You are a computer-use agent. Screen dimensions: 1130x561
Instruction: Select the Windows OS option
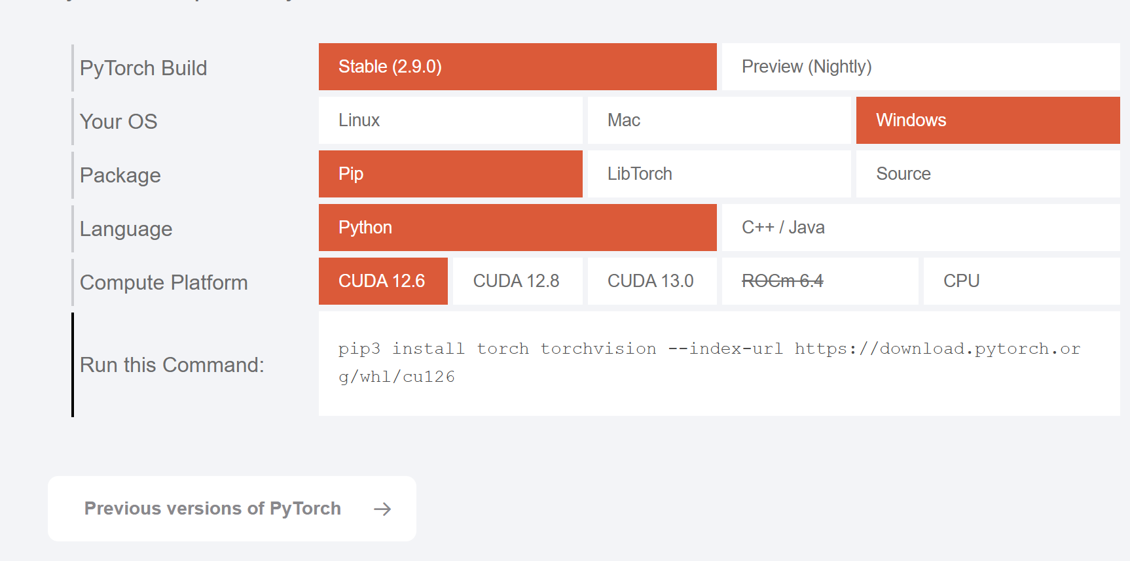988,120
